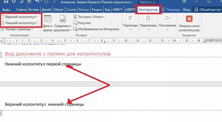Switch to the Вид tab
222x122 pixels.
click(108, 10)
